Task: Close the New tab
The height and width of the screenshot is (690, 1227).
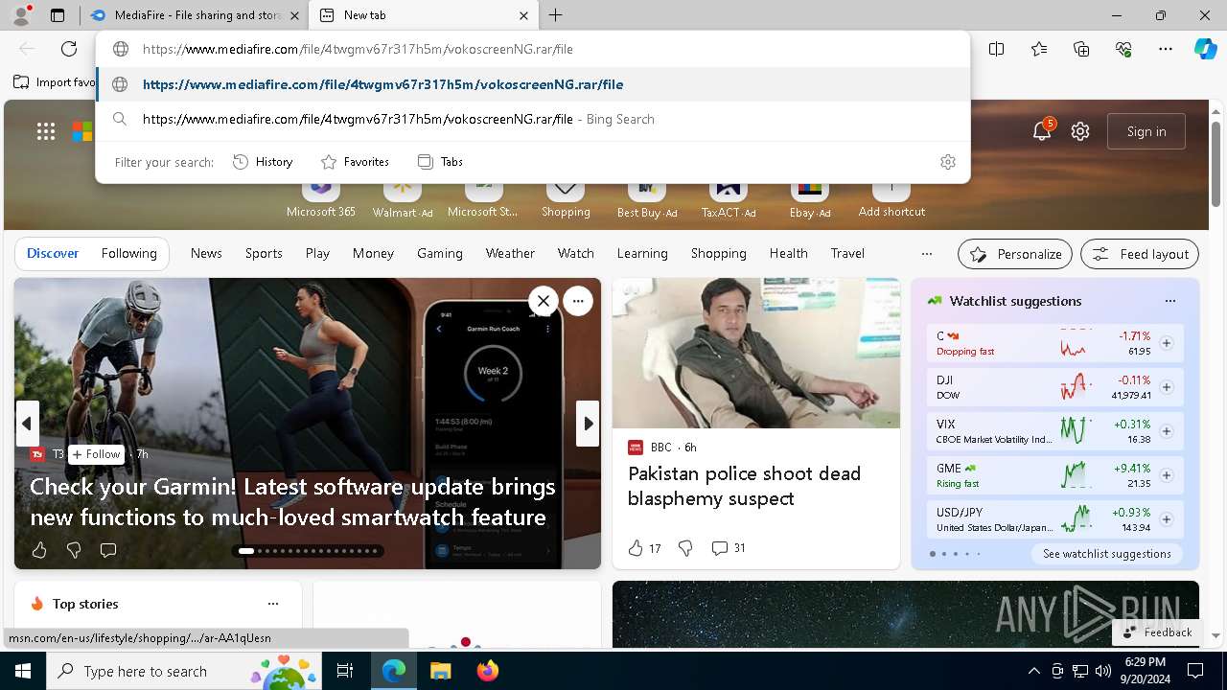Action: tap(523, 15)
